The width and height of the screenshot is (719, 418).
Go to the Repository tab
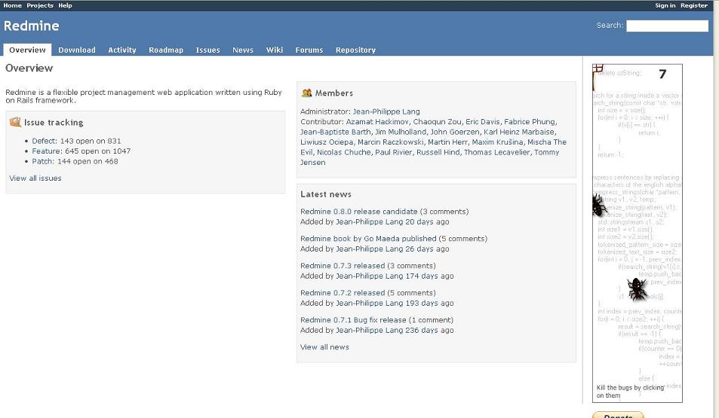coord(355,50)
